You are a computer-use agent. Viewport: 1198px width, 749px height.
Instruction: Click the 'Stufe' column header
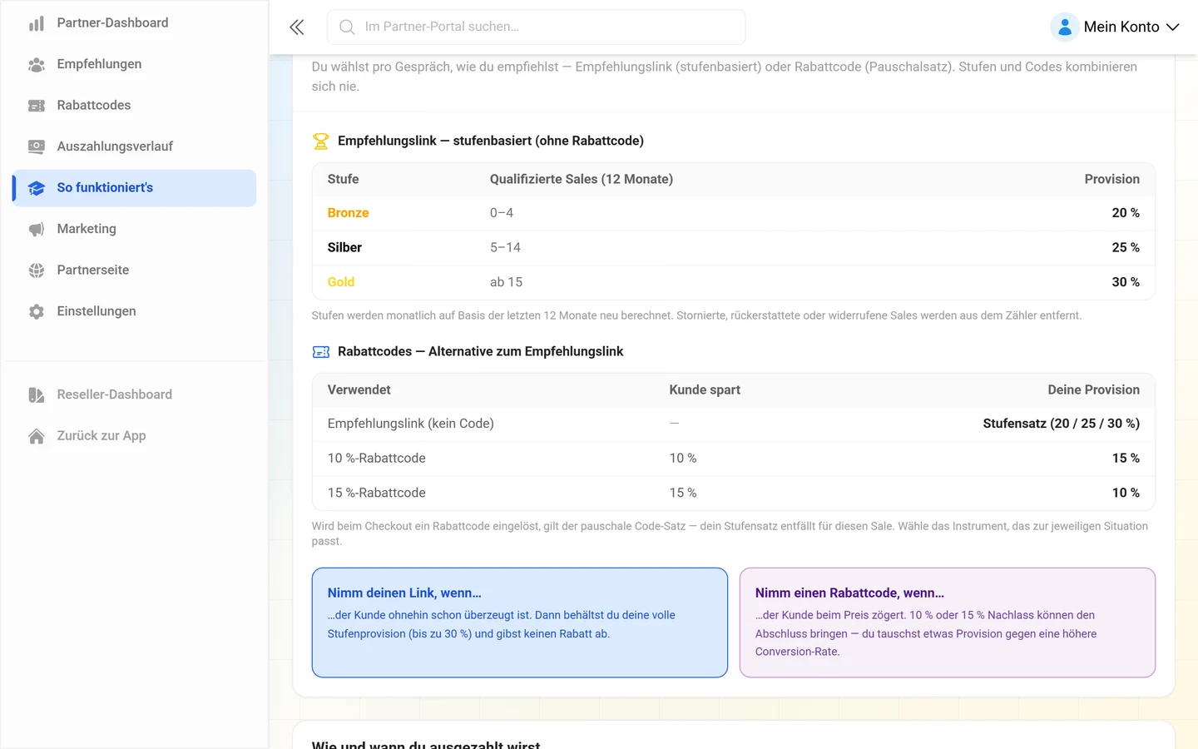click(x=343, y=179)
